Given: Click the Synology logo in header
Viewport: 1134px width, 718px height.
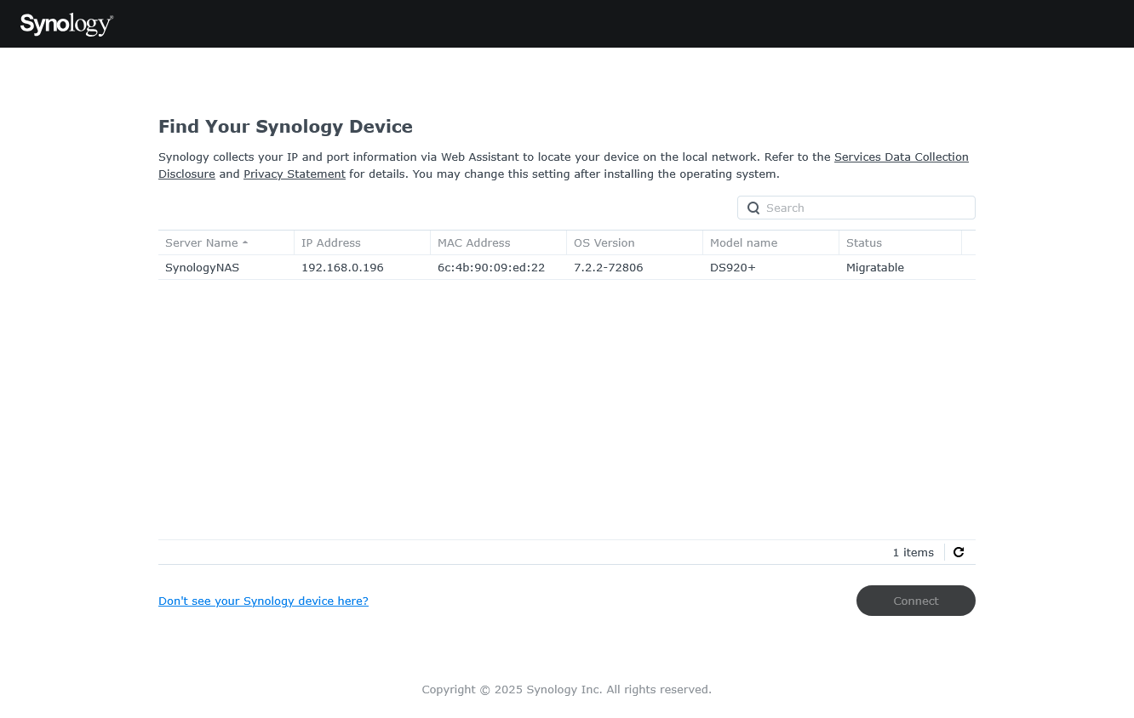Looking at the screenshot, I should point(66,24).
